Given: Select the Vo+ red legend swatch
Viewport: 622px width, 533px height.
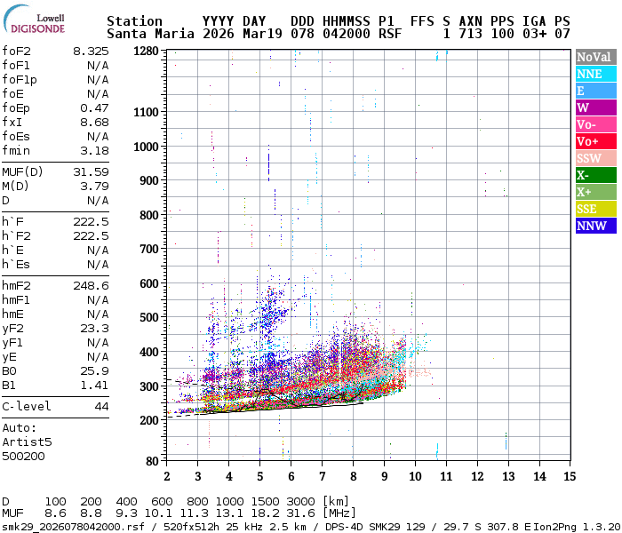Looking at the screenshot, I should coord(596,141).
